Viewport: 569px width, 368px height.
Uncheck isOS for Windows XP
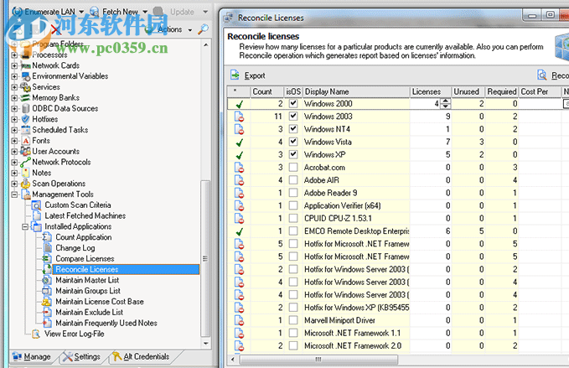coord(293,154)
